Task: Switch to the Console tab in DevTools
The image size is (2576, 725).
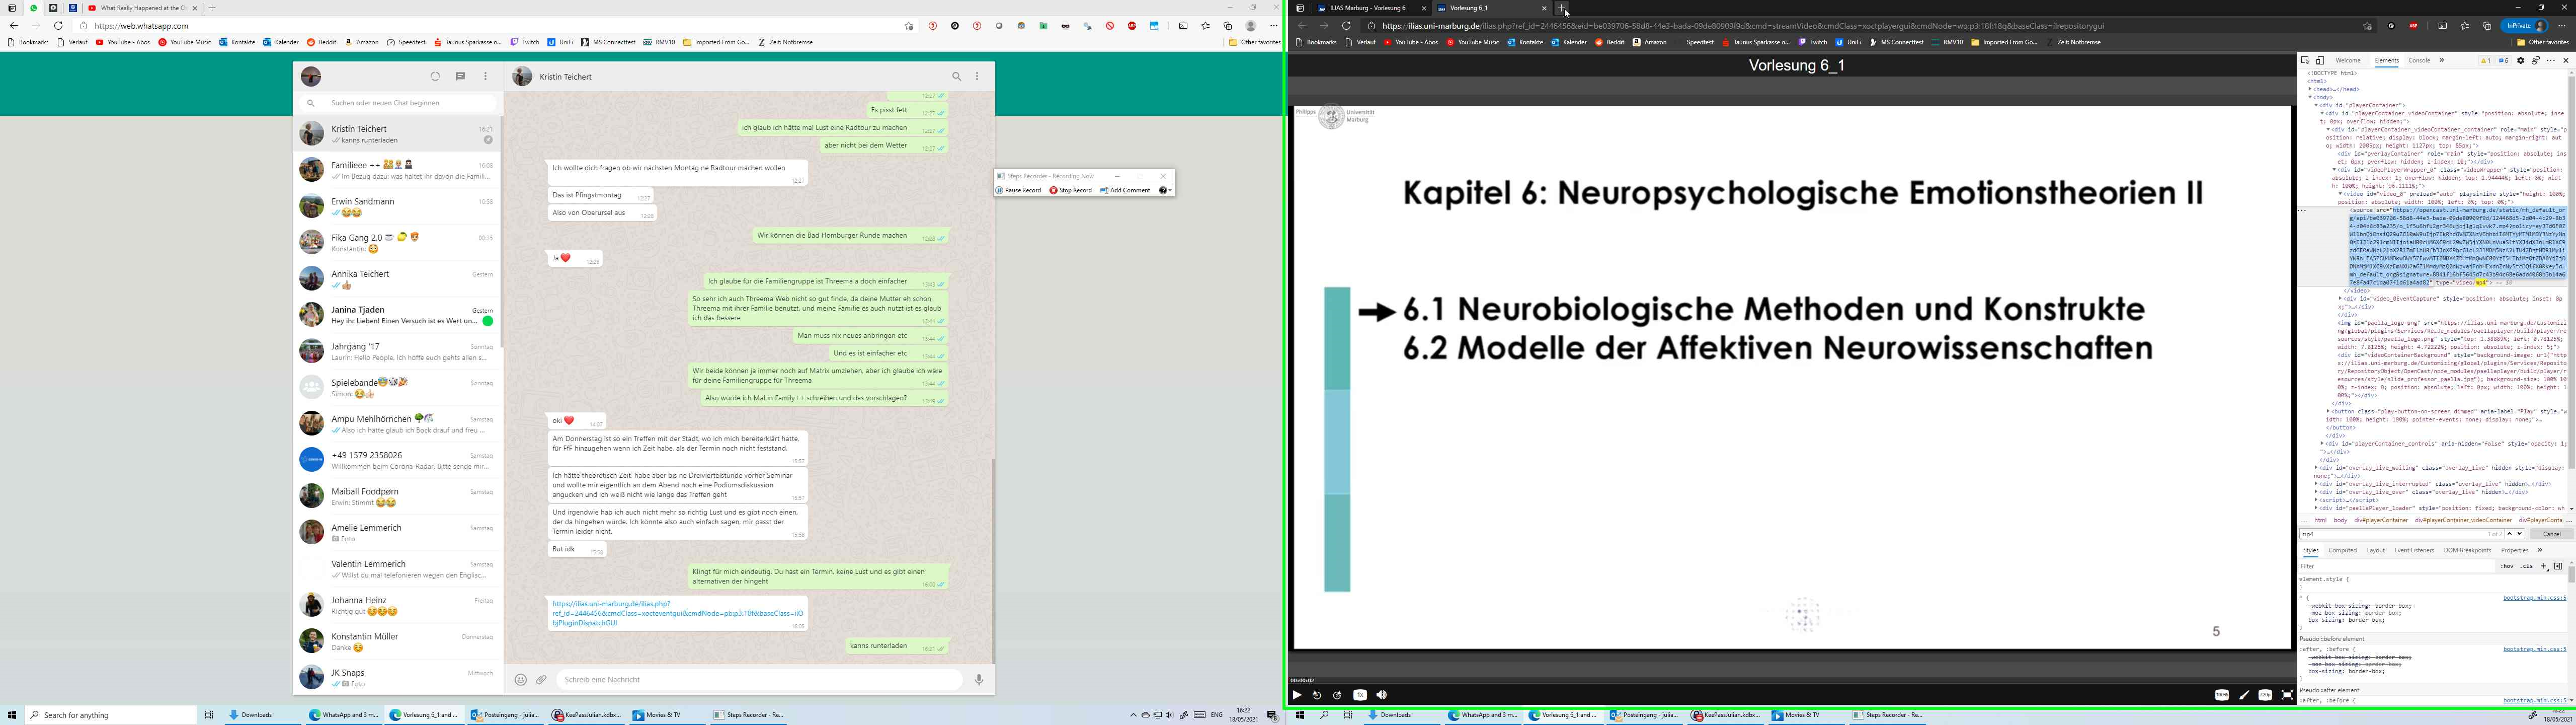Action: pos(2418,61)
